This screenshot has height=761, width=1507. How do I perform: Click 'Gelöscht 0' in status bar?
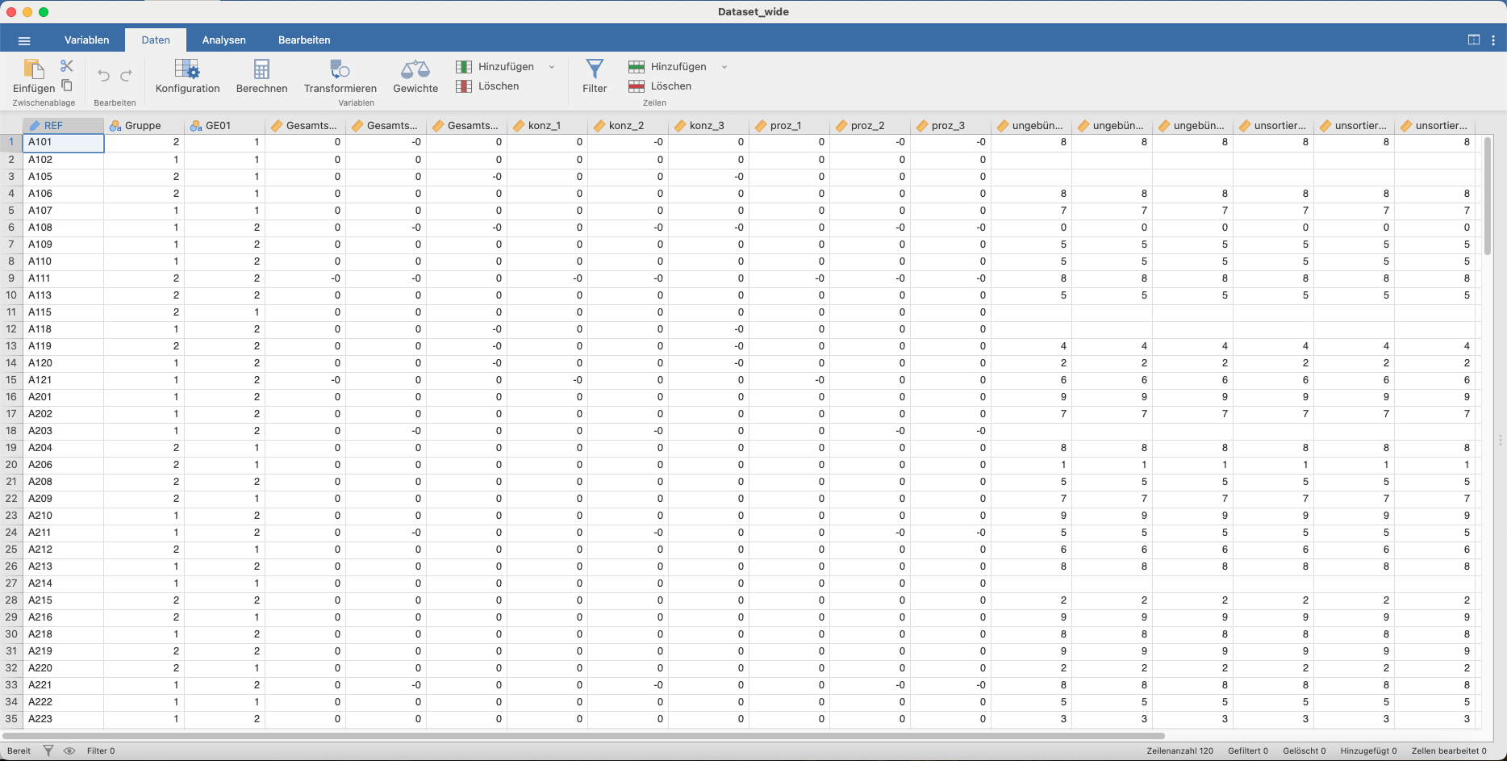(x=1304, y=751)
